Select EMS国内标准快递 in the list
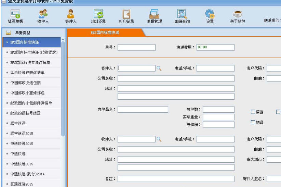The height and width of the screenshot is (187, 281). (x=32, y=42)
